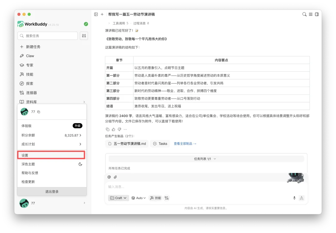336x233 pixels.
Task: Open the Auto model dropdown
Action: pos(138,198)
